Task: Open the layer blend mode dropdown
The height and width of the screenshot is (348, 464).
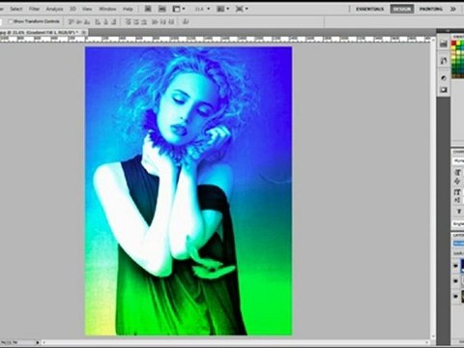Action: (458, 244)
